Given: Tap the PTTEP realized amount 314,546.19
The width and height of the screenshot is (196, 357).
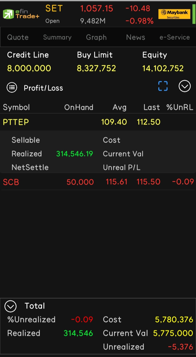Looking at the screenshot, I should (75, 154).
